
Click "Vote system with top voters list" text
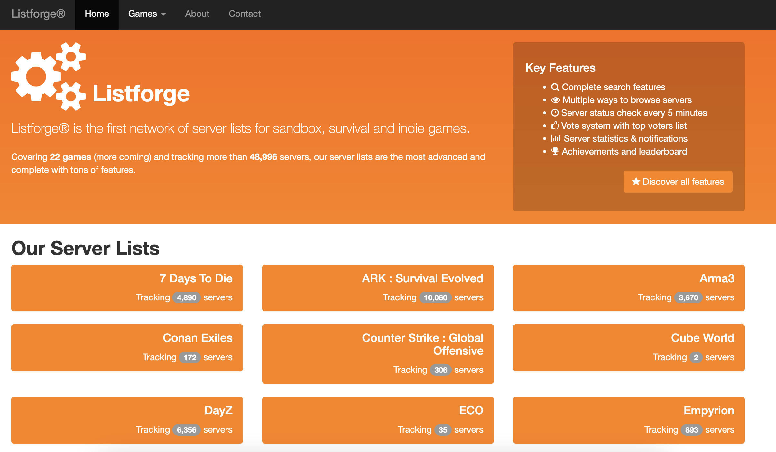[x=624, y=126]
